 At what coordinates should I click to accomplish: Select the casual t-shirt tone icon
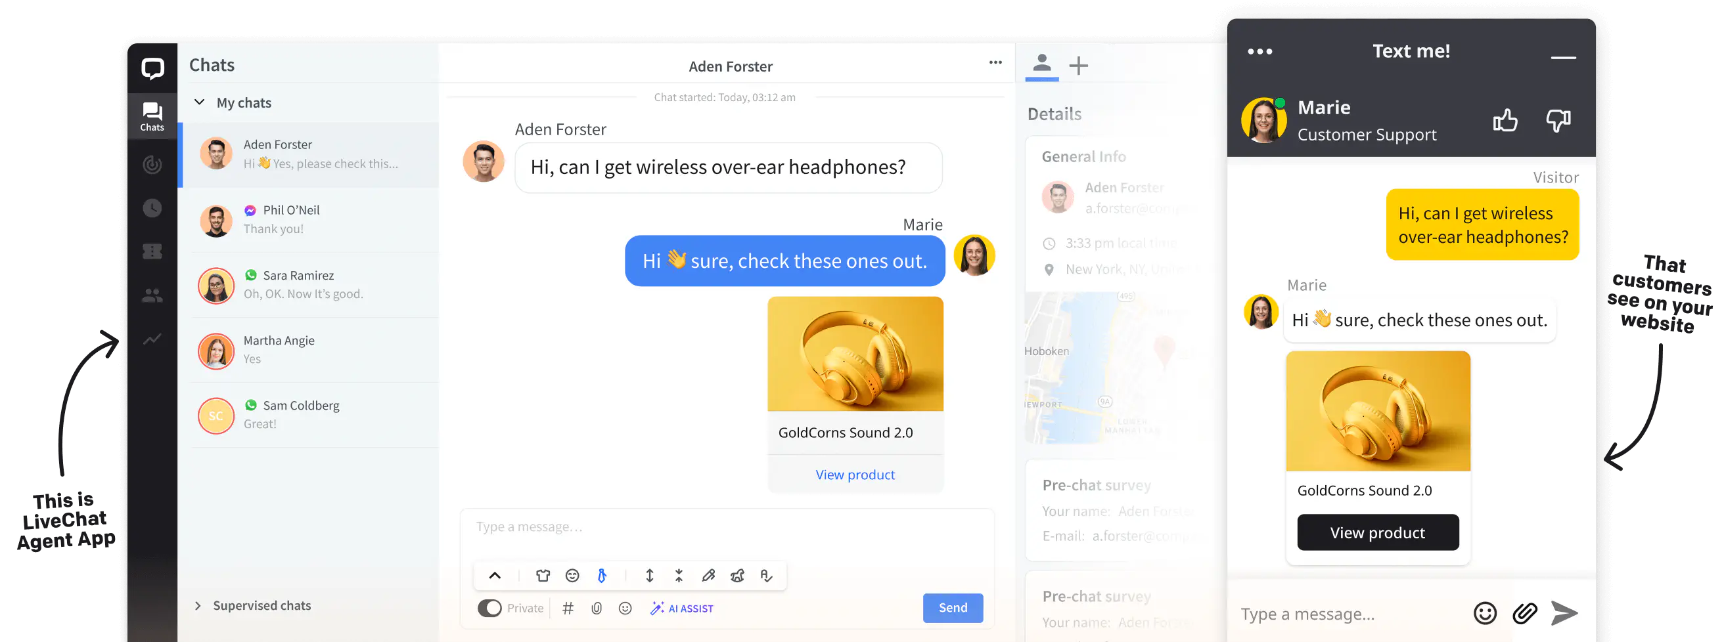tap(543, 576)
